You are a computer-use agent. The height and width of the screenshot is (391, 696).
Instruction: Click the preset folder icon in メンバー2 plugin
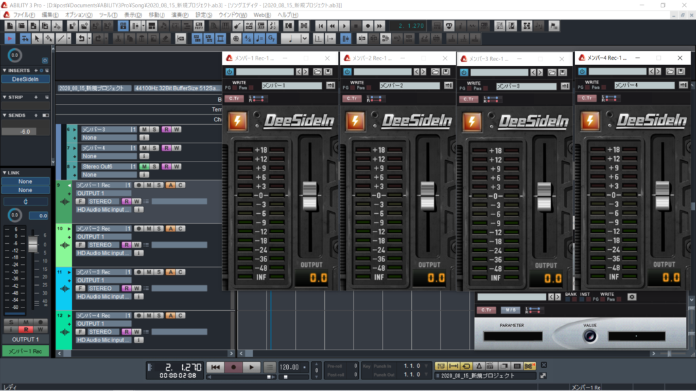click(x=435, y=72)
